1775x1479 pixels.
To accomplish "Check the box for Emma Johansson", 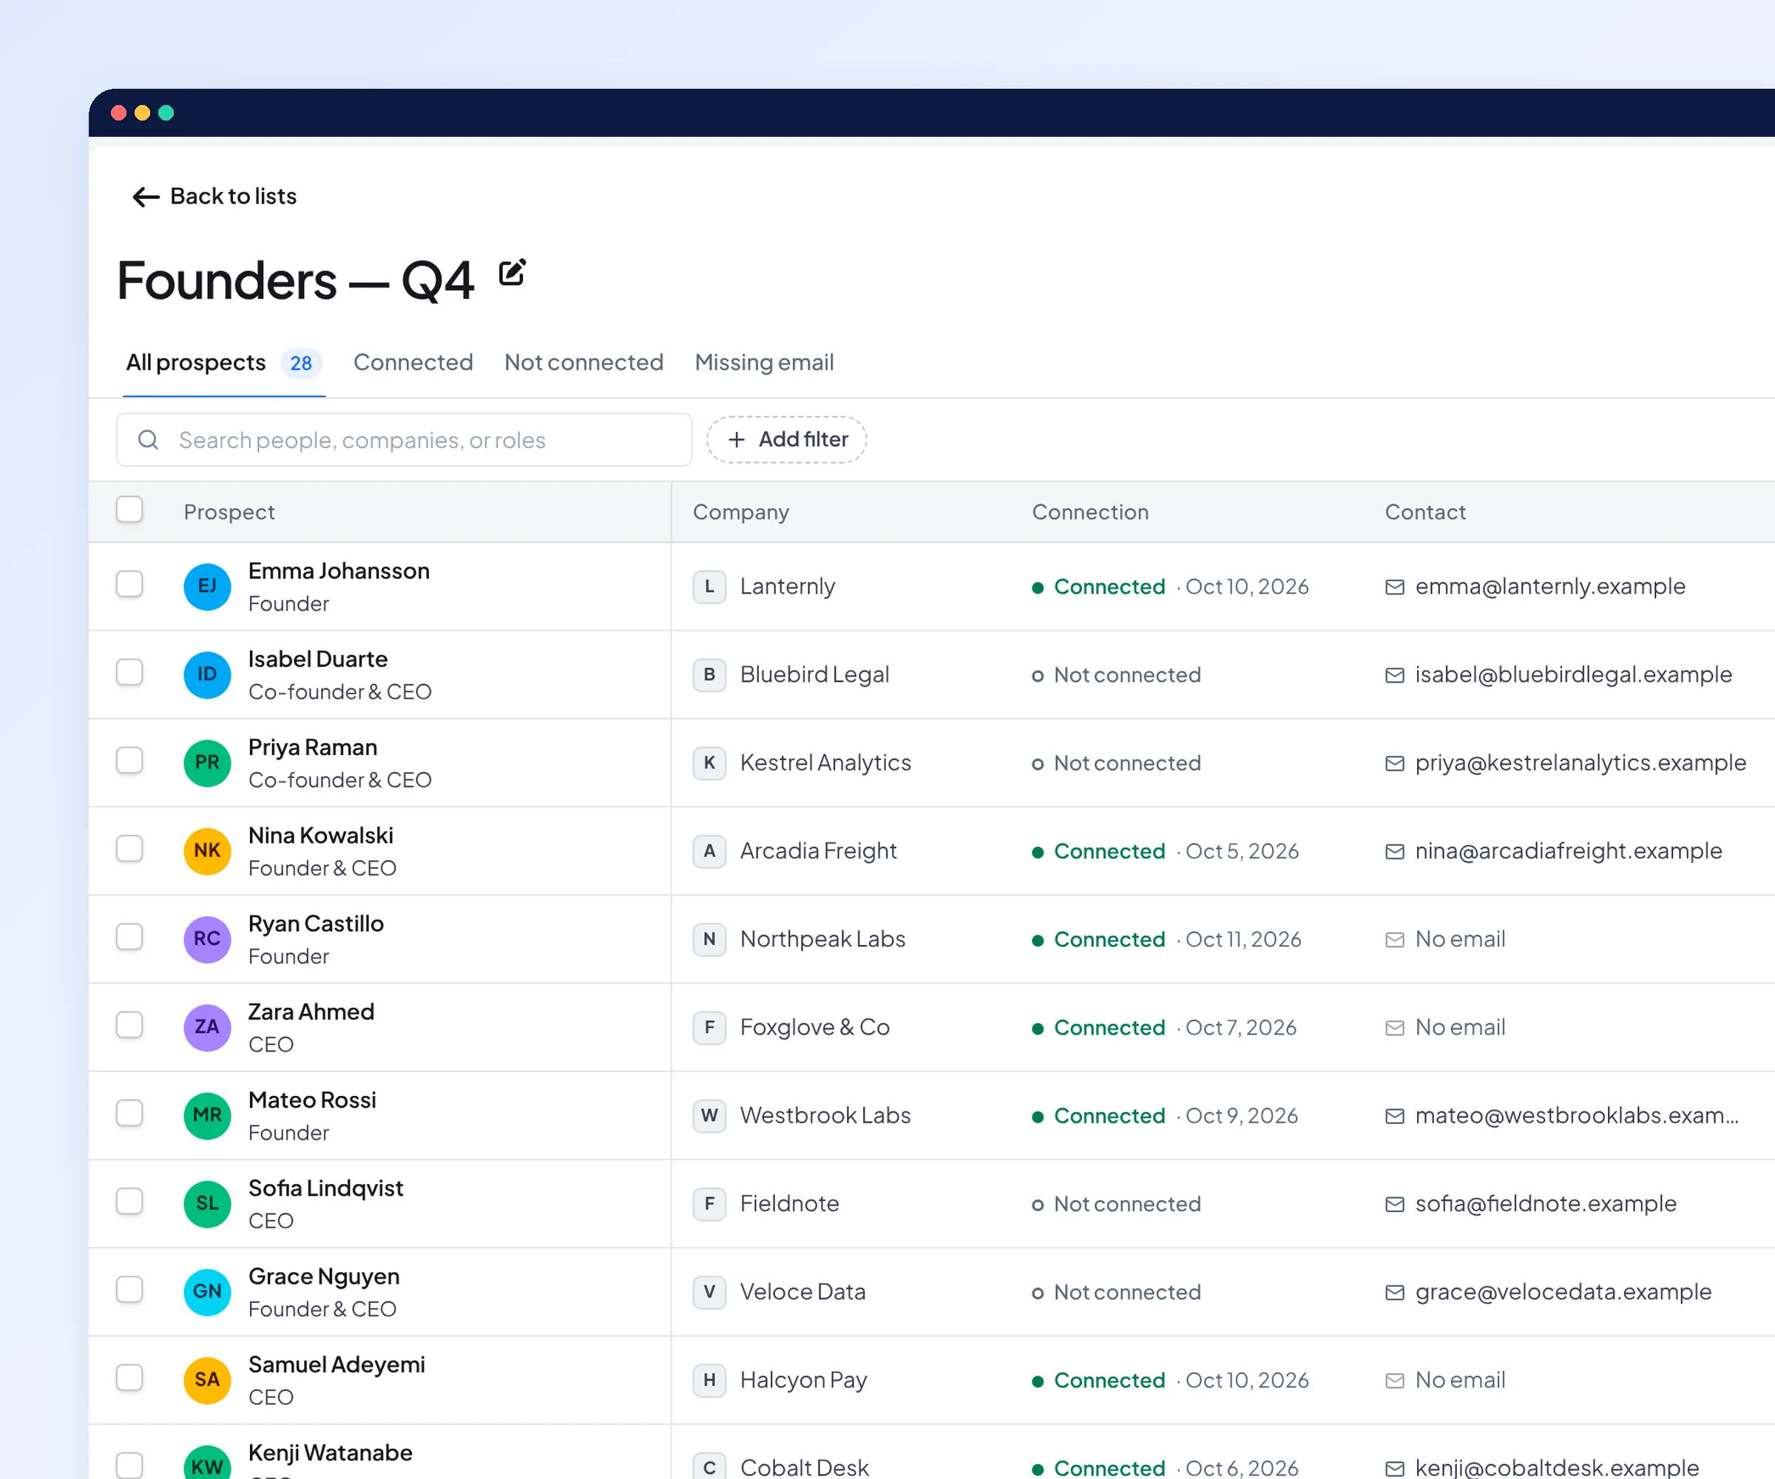I will pyautogui.click(x=129, y=584).
